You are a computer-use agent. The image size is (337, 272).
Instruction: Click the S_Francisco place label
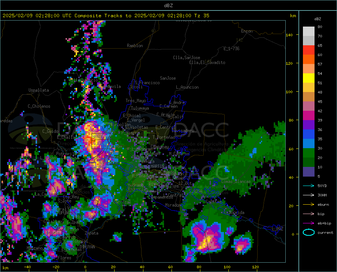pos(147,83)
